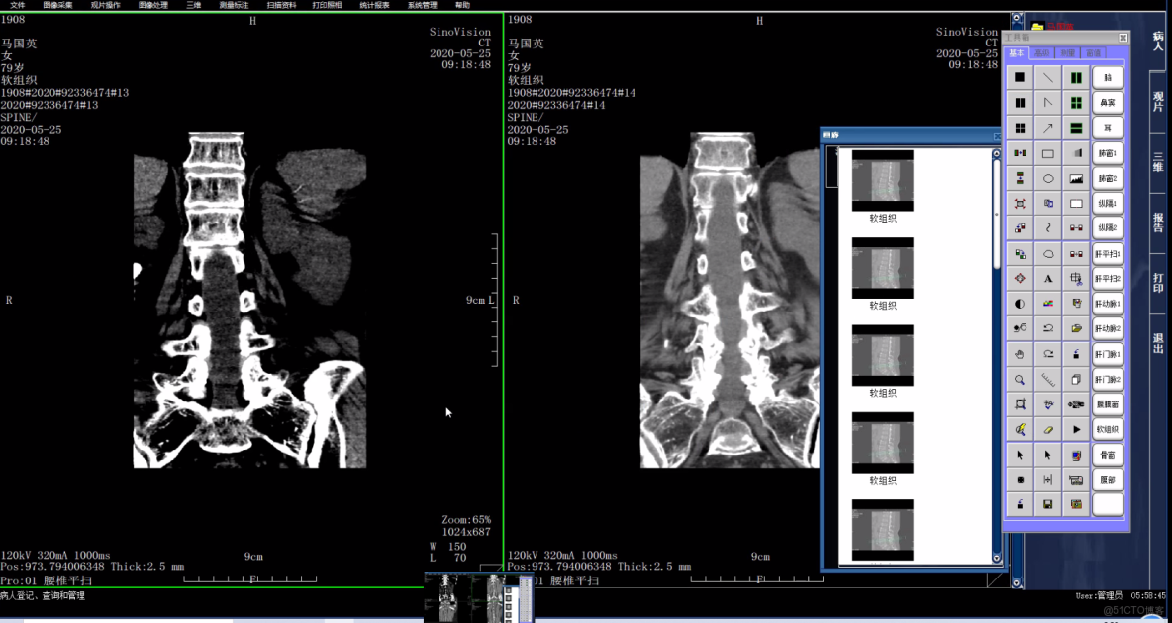Open the 三维 menu
1172x623 pixels.
[193, 5]
